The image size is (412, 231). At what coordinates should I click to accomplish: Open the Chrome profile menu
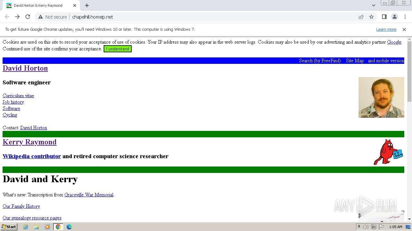pos(395,17)
